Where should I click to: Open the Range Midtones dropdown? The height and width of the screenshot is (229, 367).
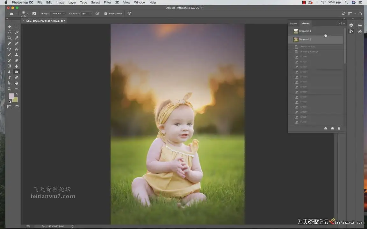[x=58, y=14]
